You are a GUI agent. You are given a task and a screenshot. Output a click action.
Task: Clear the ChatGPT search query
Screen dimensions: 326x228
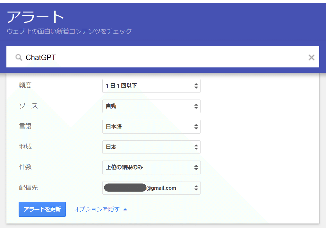coord(311,57)
